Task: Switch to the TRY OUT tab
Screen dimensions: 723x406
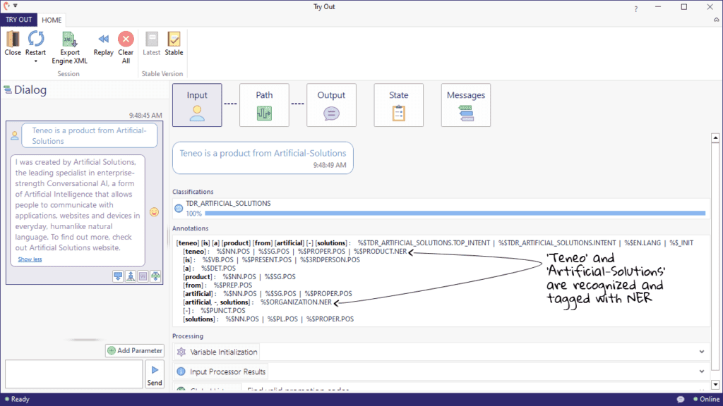Action: coord(18,20)
